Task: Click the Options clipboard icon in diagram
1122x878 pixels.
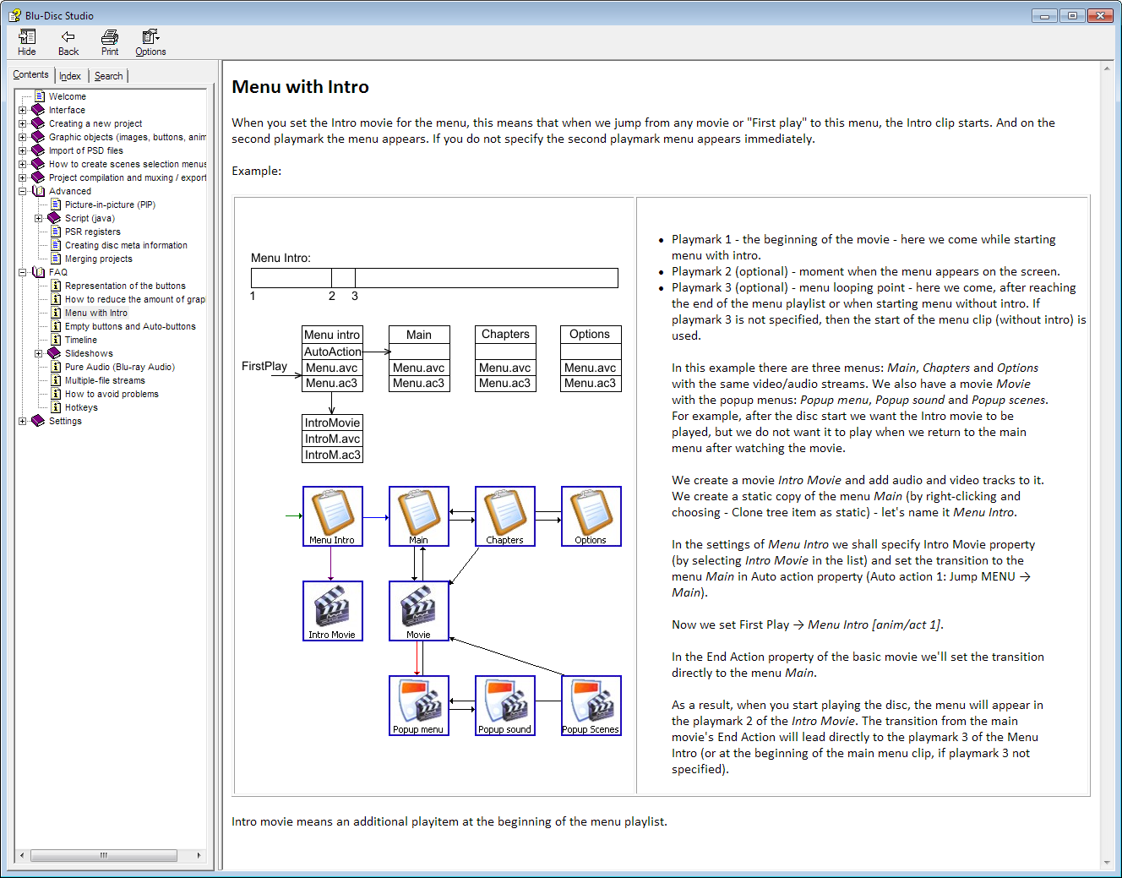Action: click(x=591, y=516)
